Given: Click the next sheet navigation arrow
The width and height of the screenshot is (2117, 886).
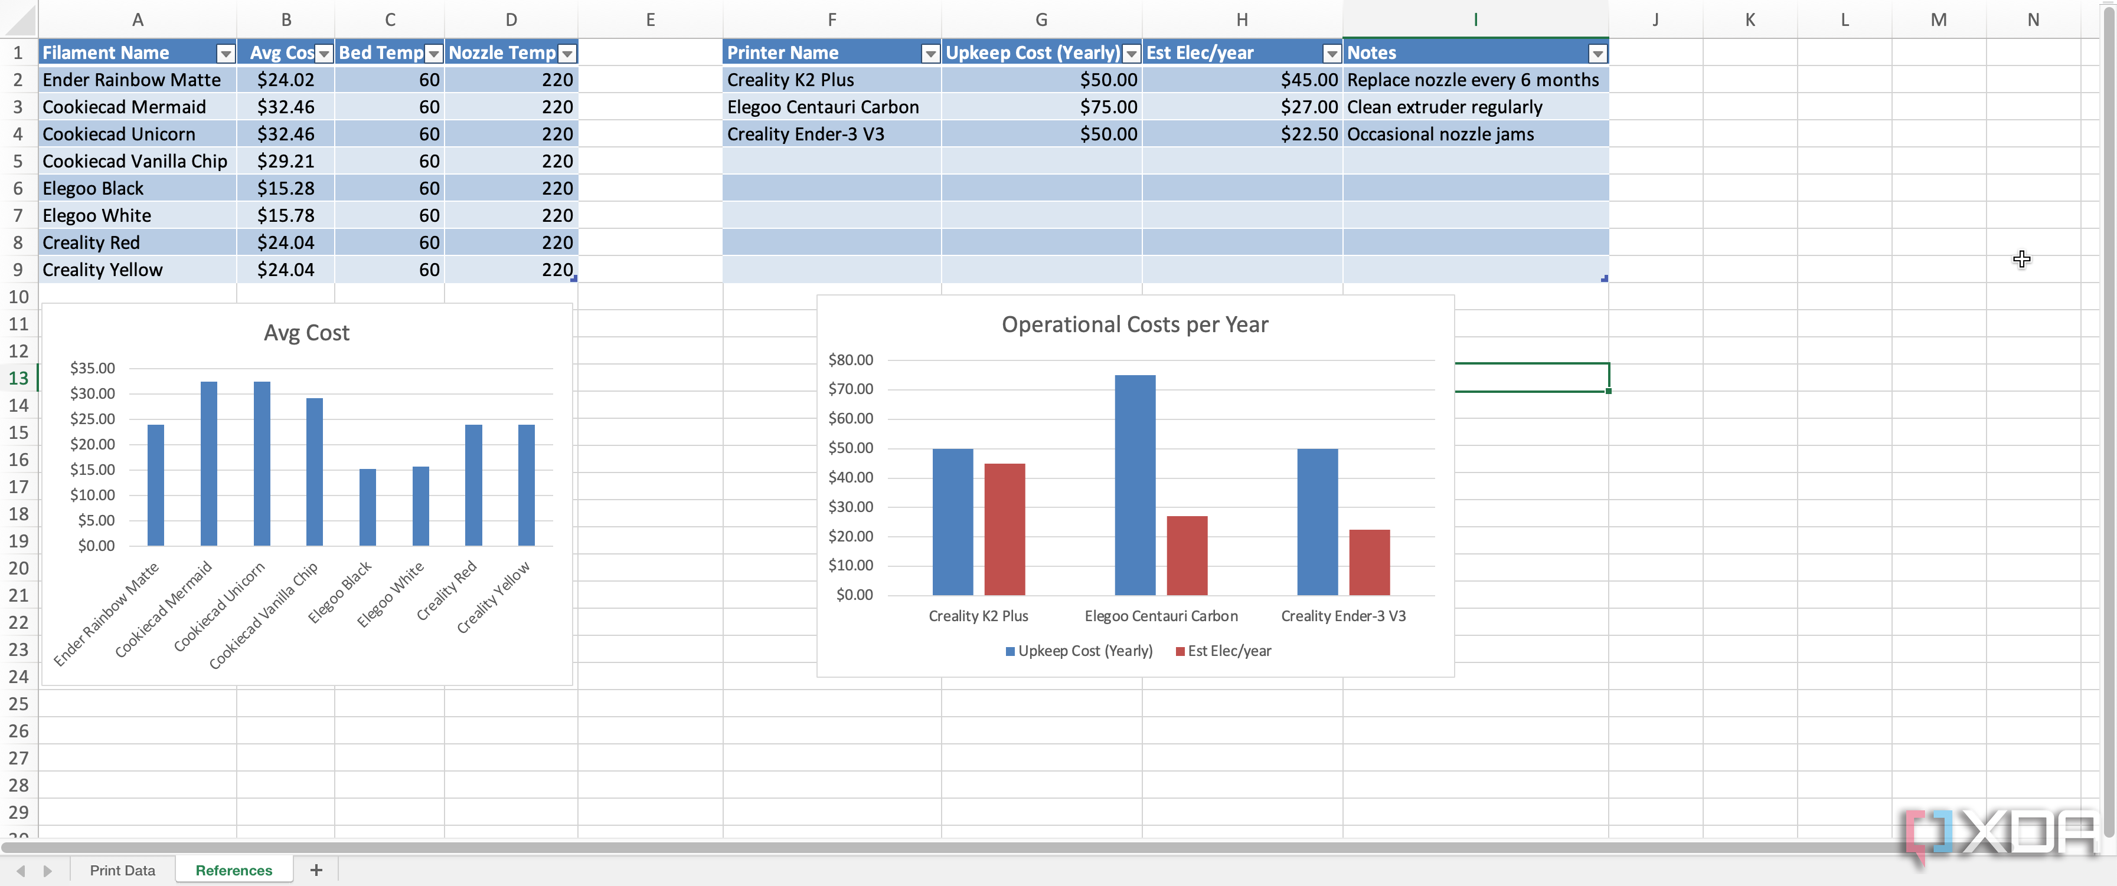Looking at the screenshot, I should point(48,871).
